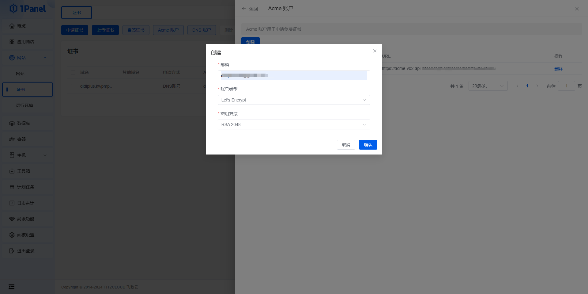Tick the header select-all checkbox in 证书 table

[x=73, y=73]
